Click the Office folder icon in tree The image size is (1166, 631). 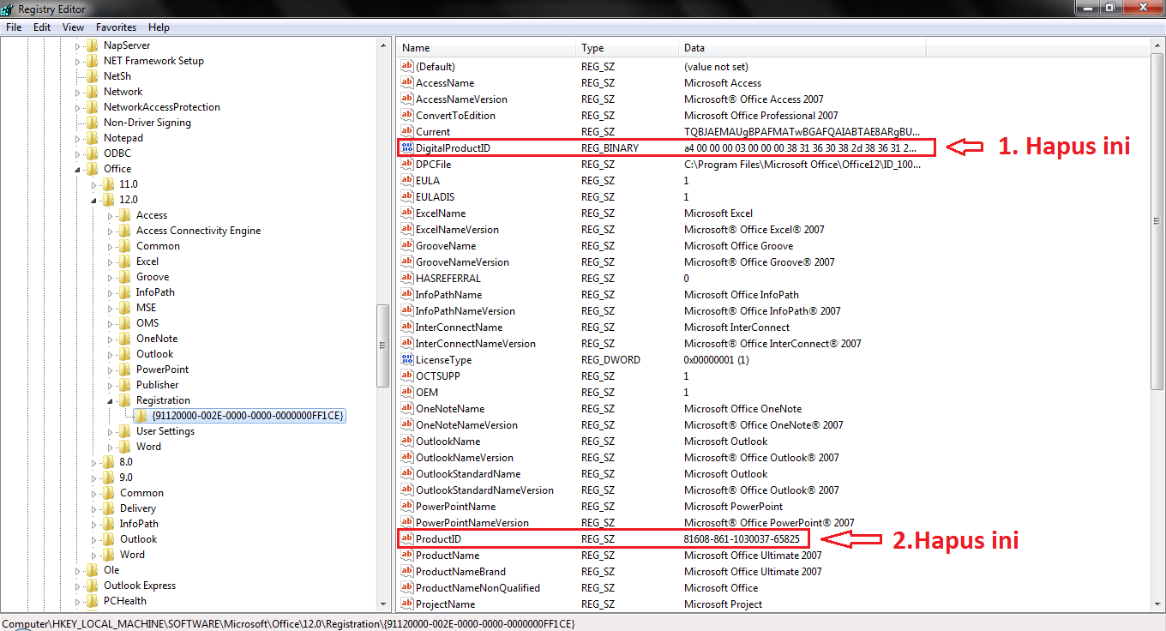93,169
